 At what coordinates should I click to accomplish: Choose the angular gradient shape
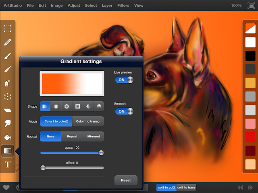tap(88, 107)
